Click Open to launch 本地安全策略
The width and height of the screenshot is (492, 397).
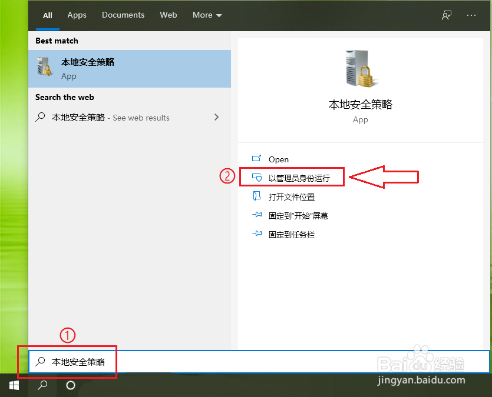[x=278, y=159]
